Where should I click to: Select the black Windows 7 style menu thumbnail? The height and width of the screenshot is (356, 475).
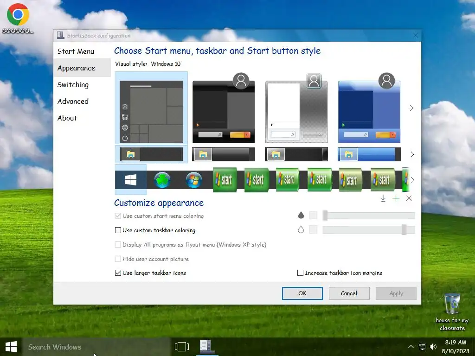point(224,108)
